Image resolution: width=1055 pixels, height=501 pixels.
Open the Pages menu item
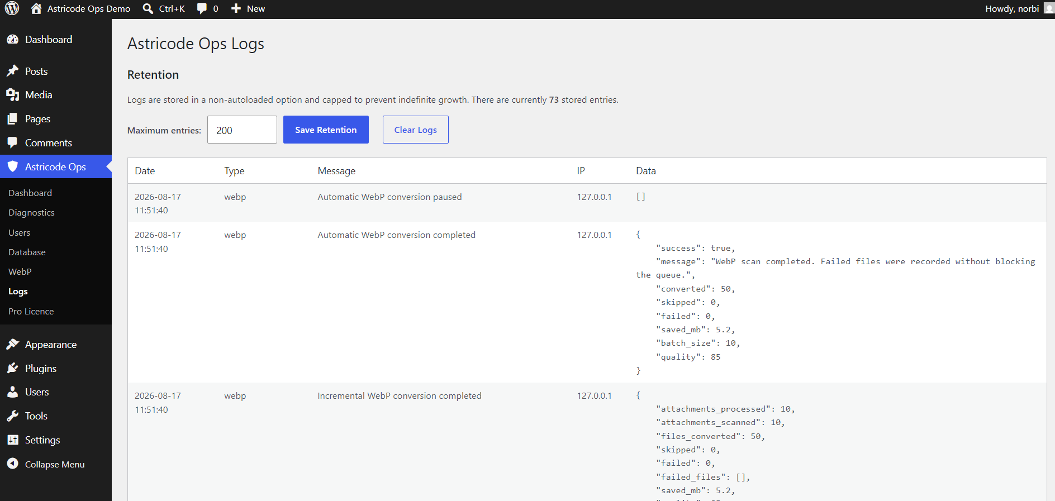tap(56, 119)
